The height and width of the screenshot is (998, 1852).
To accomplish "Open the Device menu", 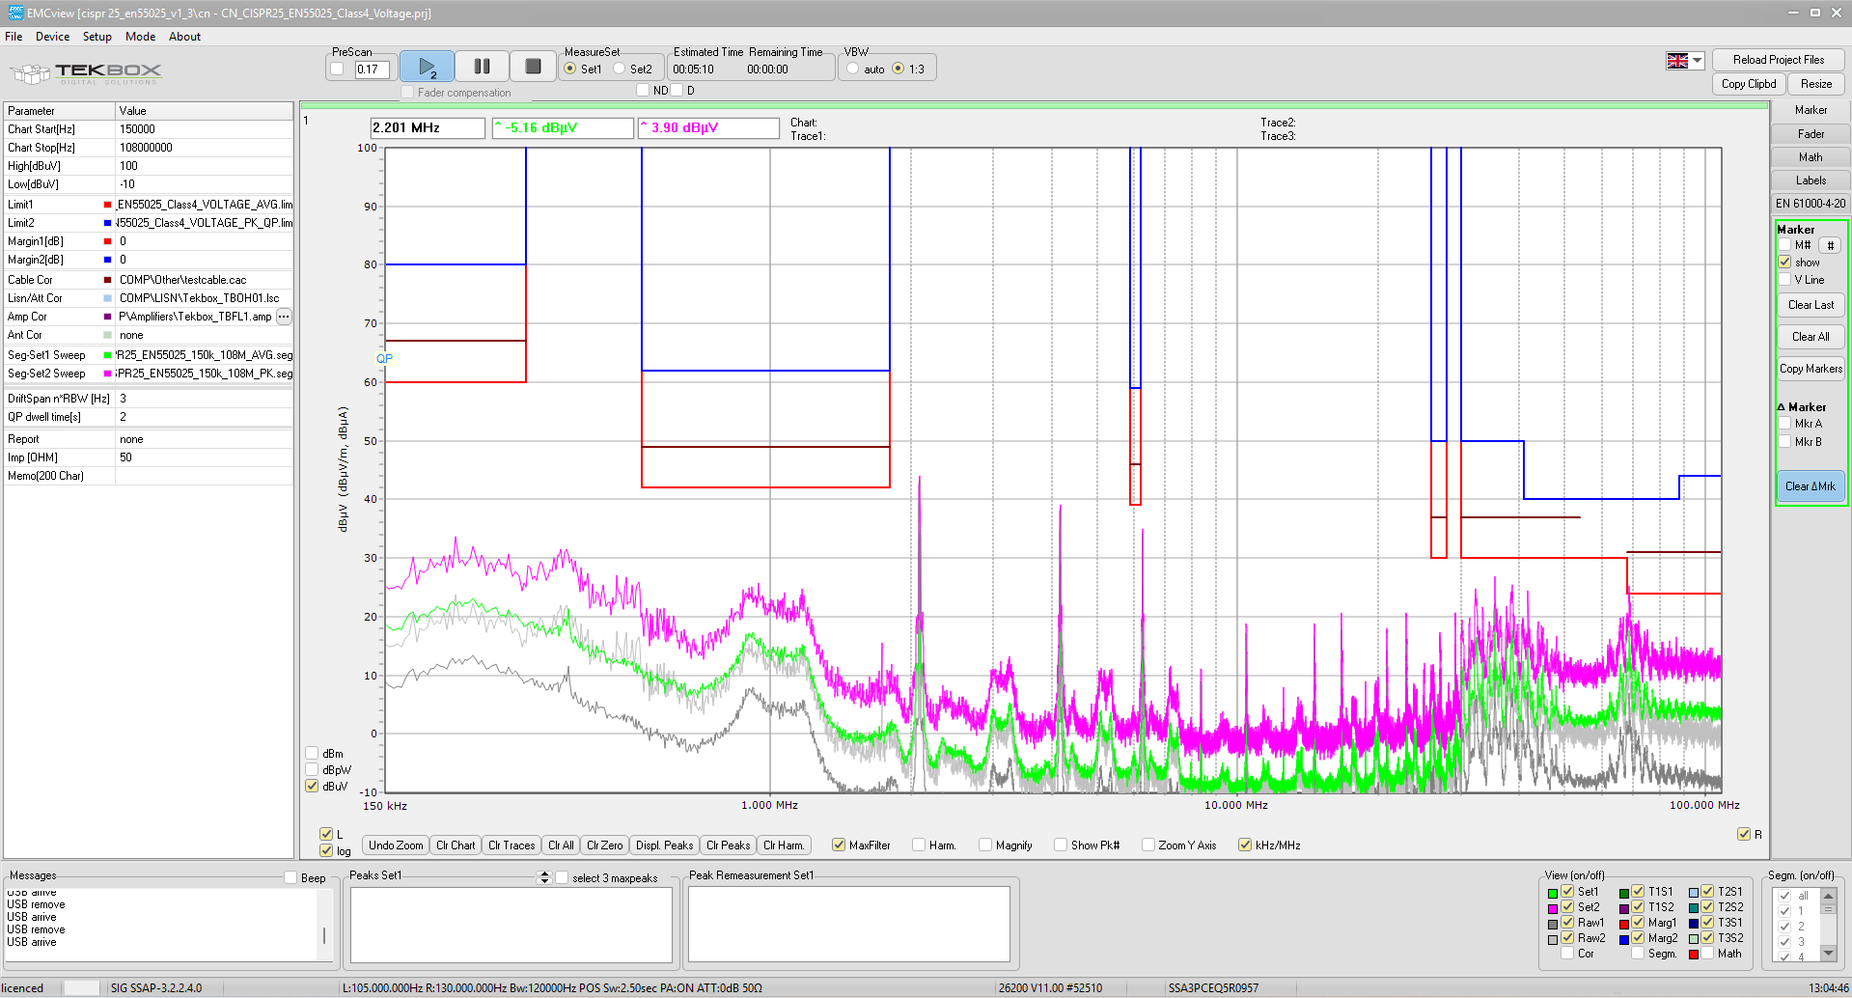I will pyautogui.click(x=52, y=37).
